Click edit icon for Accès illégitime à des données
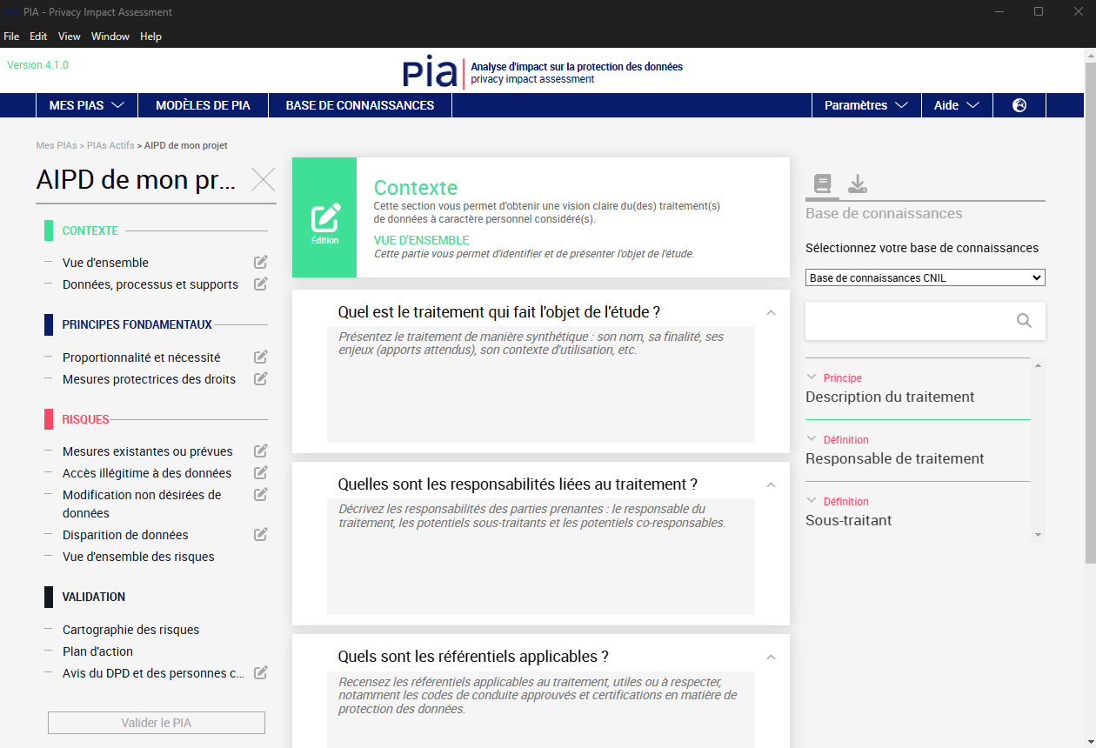The width and height of the screenshot is (1096, 748). click(260, 472)
